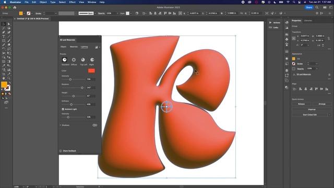Viewport: 334px width, 188px height.
Task: Toggle the Ambient Light checkbox
Action: pyautogui.click(x=63, y=109)
